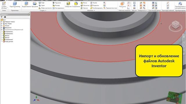Click the binoculars find icon in browser
Screen dimensions: 186x104
coord(5,17)
